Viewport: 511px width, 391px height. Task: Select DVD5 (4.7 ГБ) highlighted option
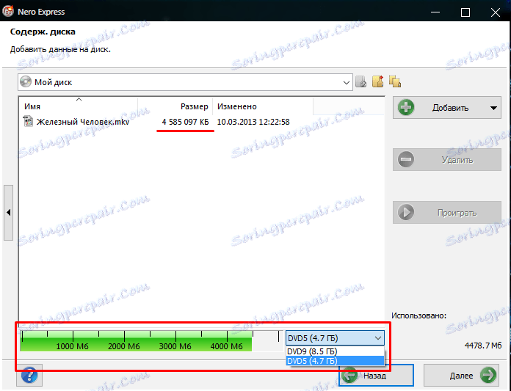[335, 361]
